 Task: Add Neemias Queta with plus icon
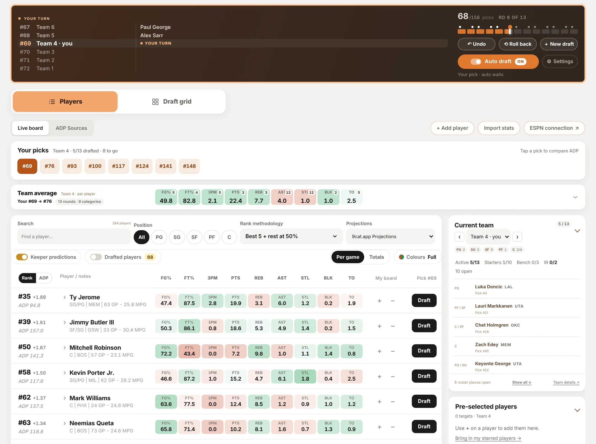(379, 427)
